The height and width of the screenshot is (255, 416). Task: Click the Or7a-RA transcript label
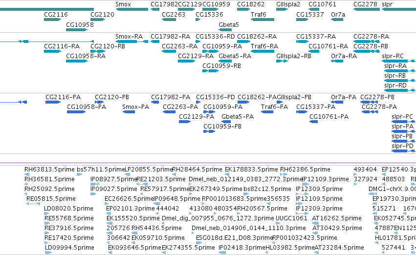click(x=344, y=56)
